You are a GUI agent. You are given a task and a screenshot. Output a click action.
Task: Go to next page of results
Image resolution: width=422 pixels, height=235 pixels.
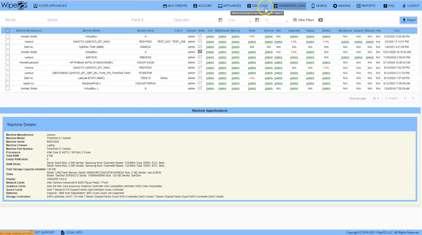pos(414,98)
